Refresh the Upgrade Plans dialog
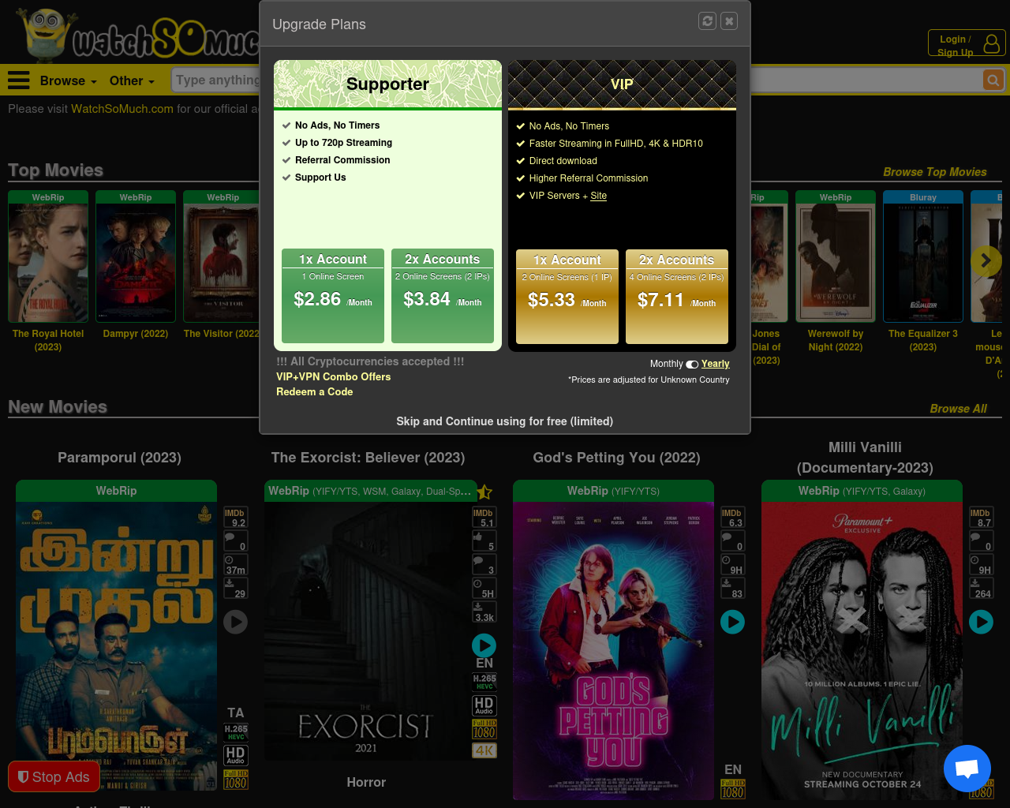 click(708, 21)
